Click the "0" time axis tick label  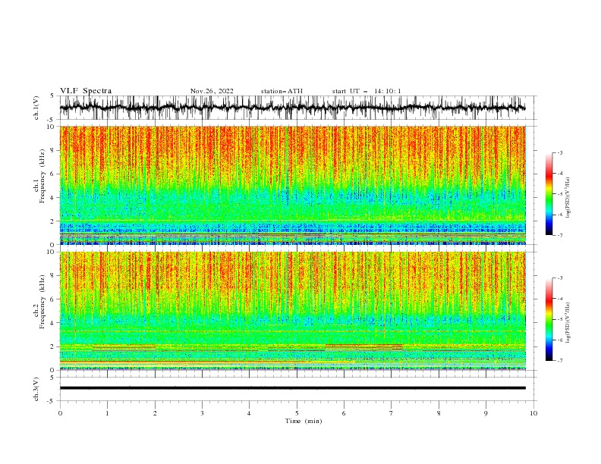click(60, 413)
